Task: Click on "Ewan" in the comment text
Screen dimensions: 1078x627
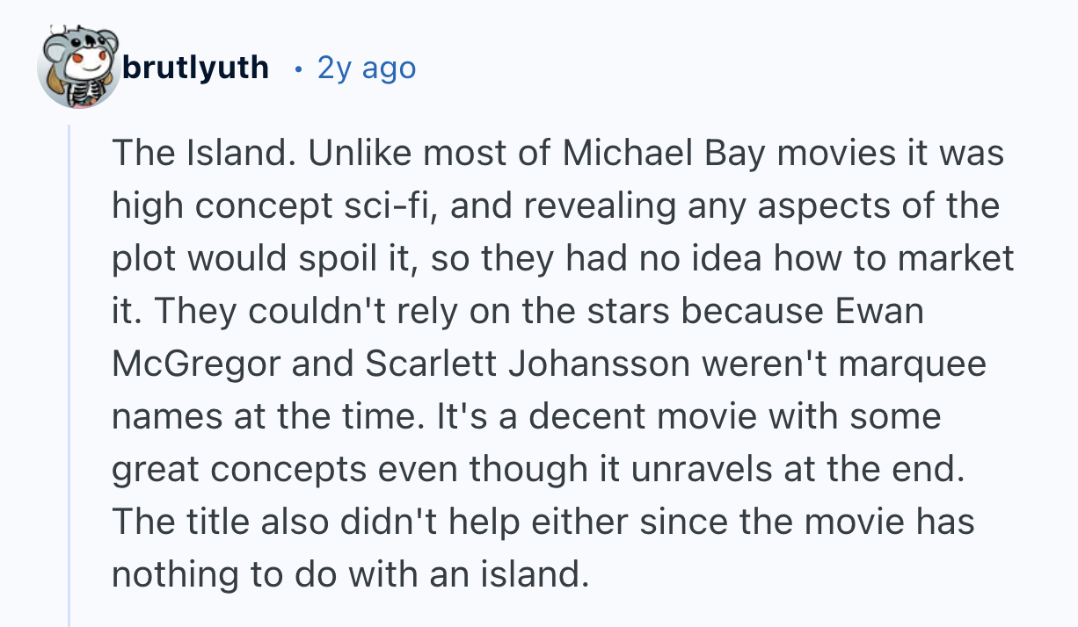Action: (877, 312)
